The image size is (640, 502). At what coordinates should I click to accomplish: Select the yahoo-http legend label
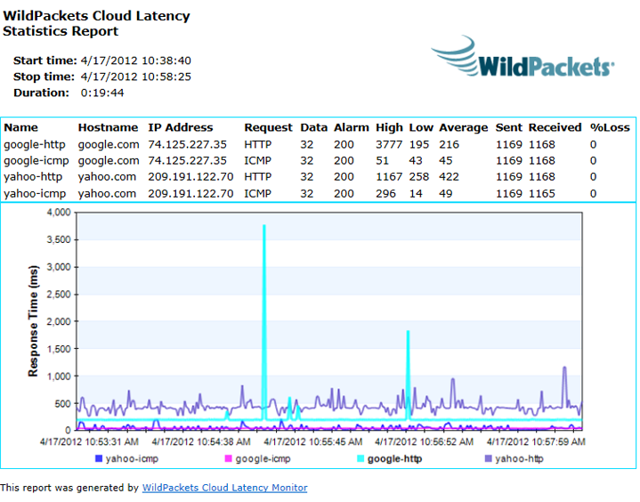[x=519, y=458]
